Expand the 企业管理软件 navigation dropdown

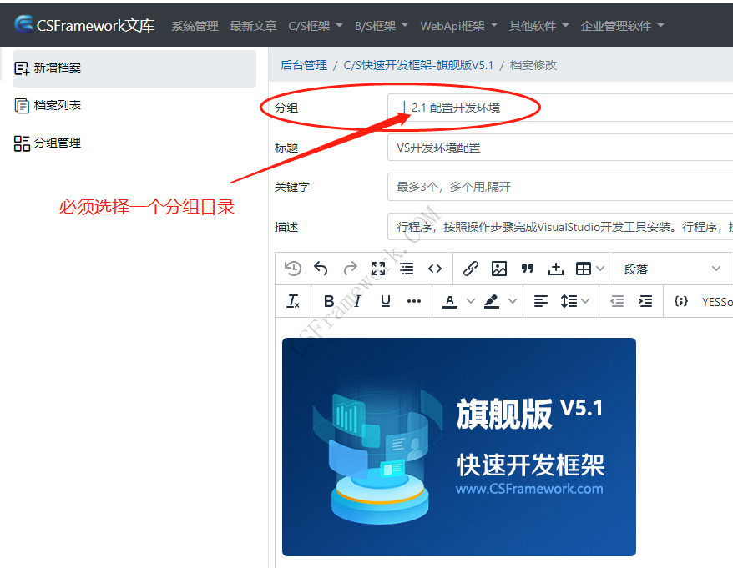622,26
